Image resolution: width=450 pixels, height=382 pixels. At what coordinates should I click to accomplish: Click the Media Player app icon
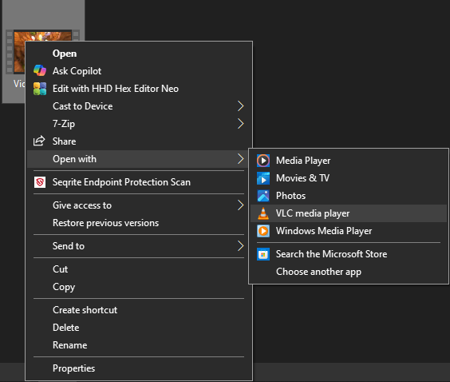263,161
